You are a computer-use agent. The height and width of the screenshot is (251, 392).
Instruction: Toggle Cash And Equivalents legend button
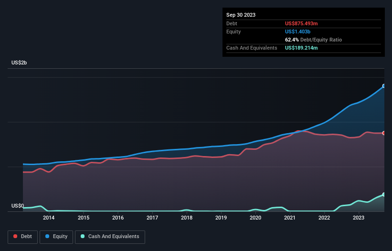tap(110, 237)
